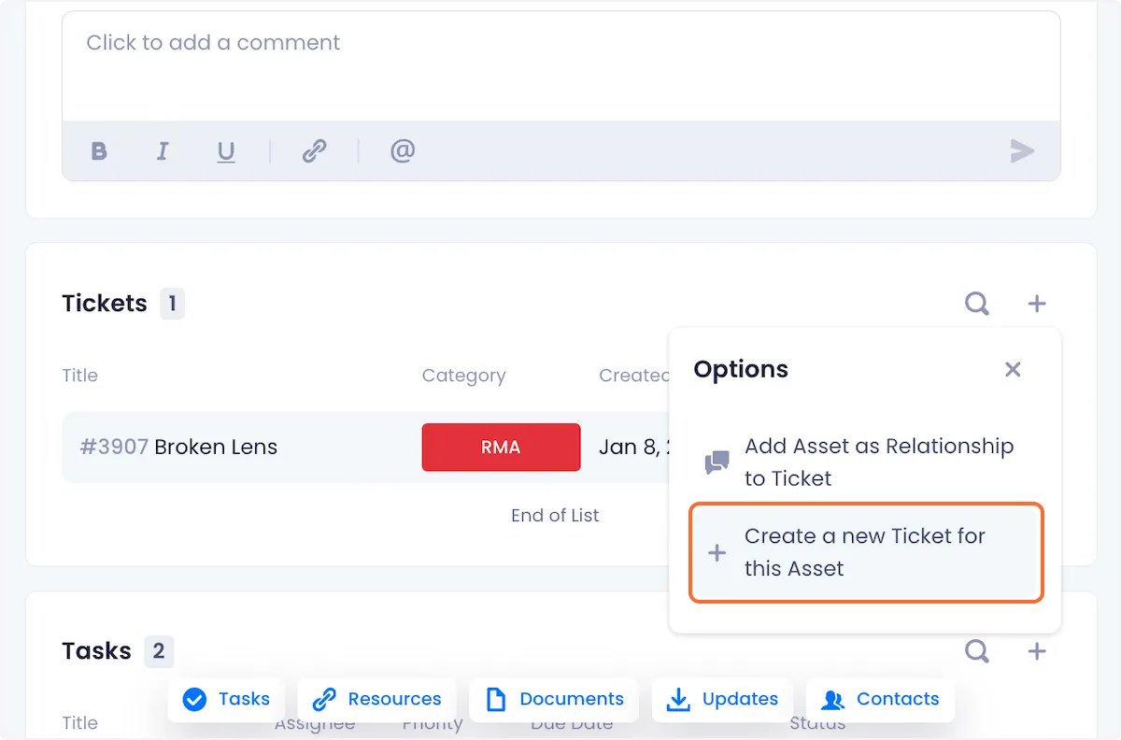Jump to Contacts via bottom navigation
Screen dimensions: 1121x740
point(880,699)
